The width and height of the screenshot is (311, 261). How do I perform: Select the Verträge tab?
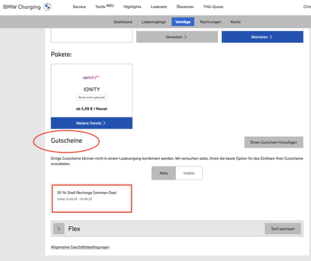pos(183,22)
